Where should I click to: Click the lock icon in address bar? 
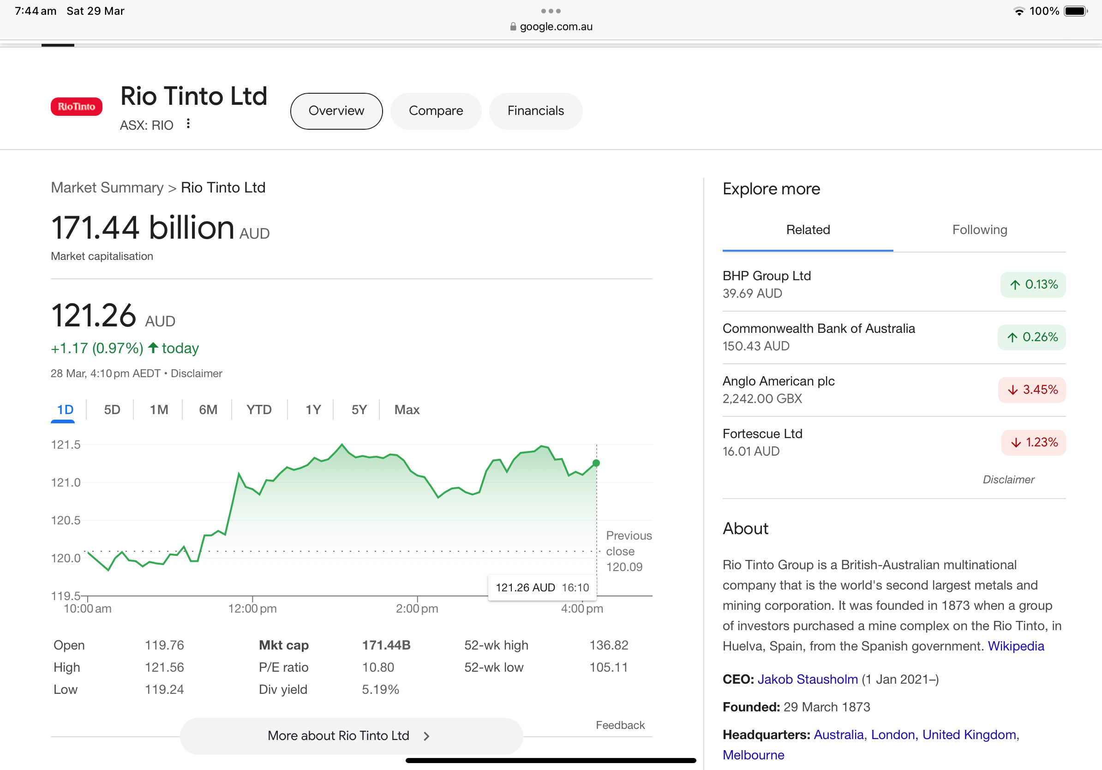point(513,27)
